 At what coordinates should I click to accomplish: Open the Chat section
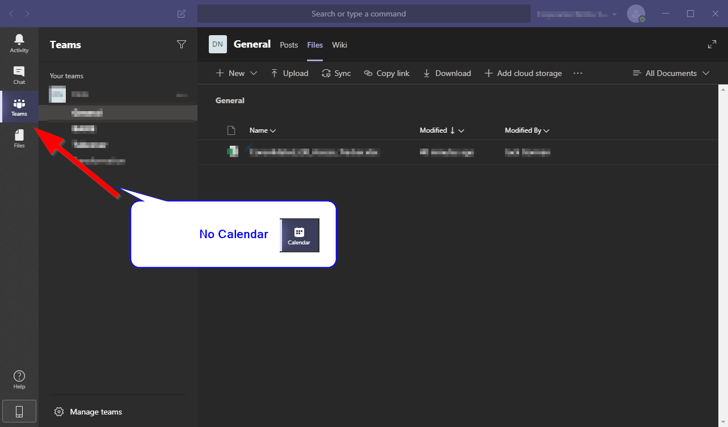pos(19,75)
